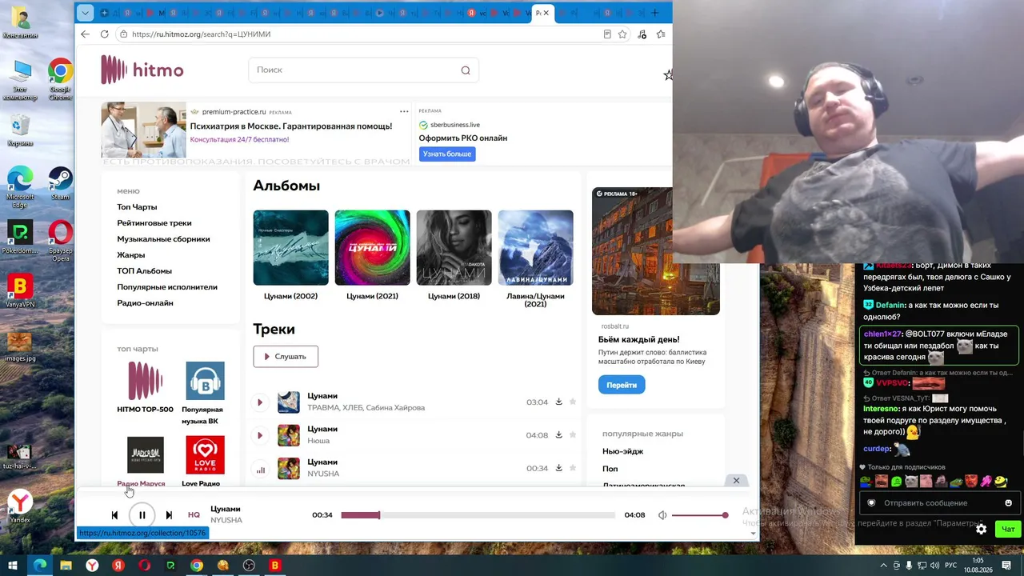Open the Лавина/Цунами (2021) album cover

[x=535, y=248]
